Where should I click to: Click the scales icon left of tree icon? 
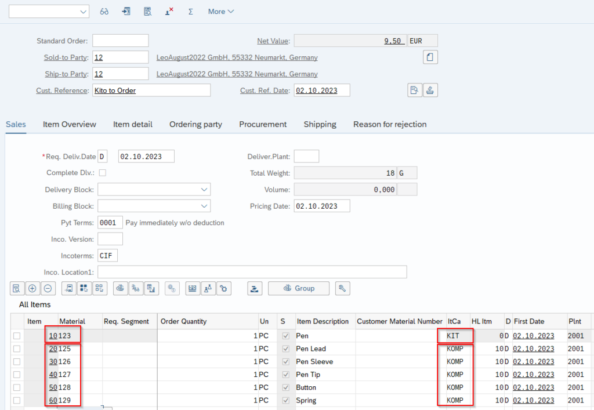tap(120, 288)
